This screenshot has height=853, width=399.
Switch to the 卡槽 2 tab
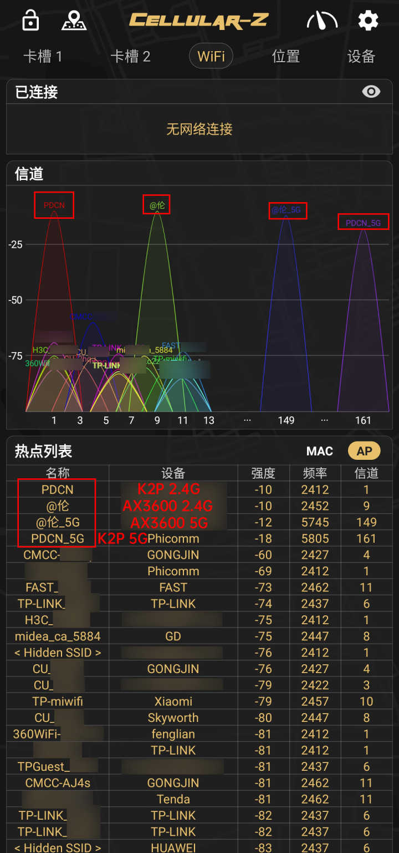130,57
